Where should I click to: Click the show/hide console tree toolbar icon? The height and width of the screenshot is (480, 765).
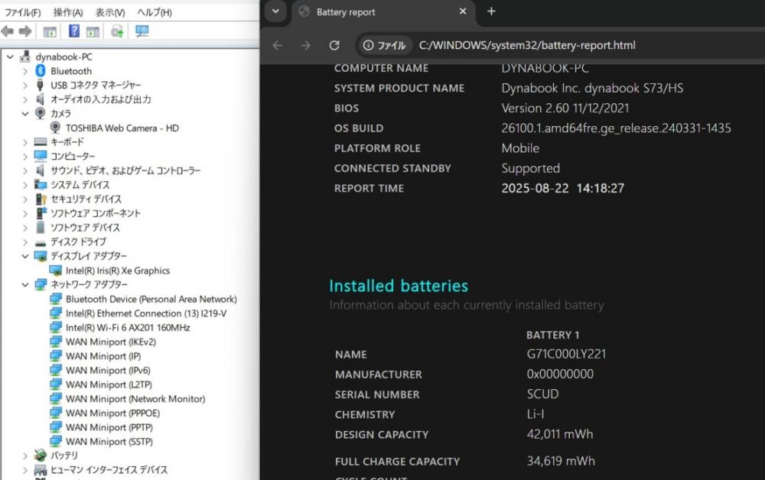pos(50,32)
